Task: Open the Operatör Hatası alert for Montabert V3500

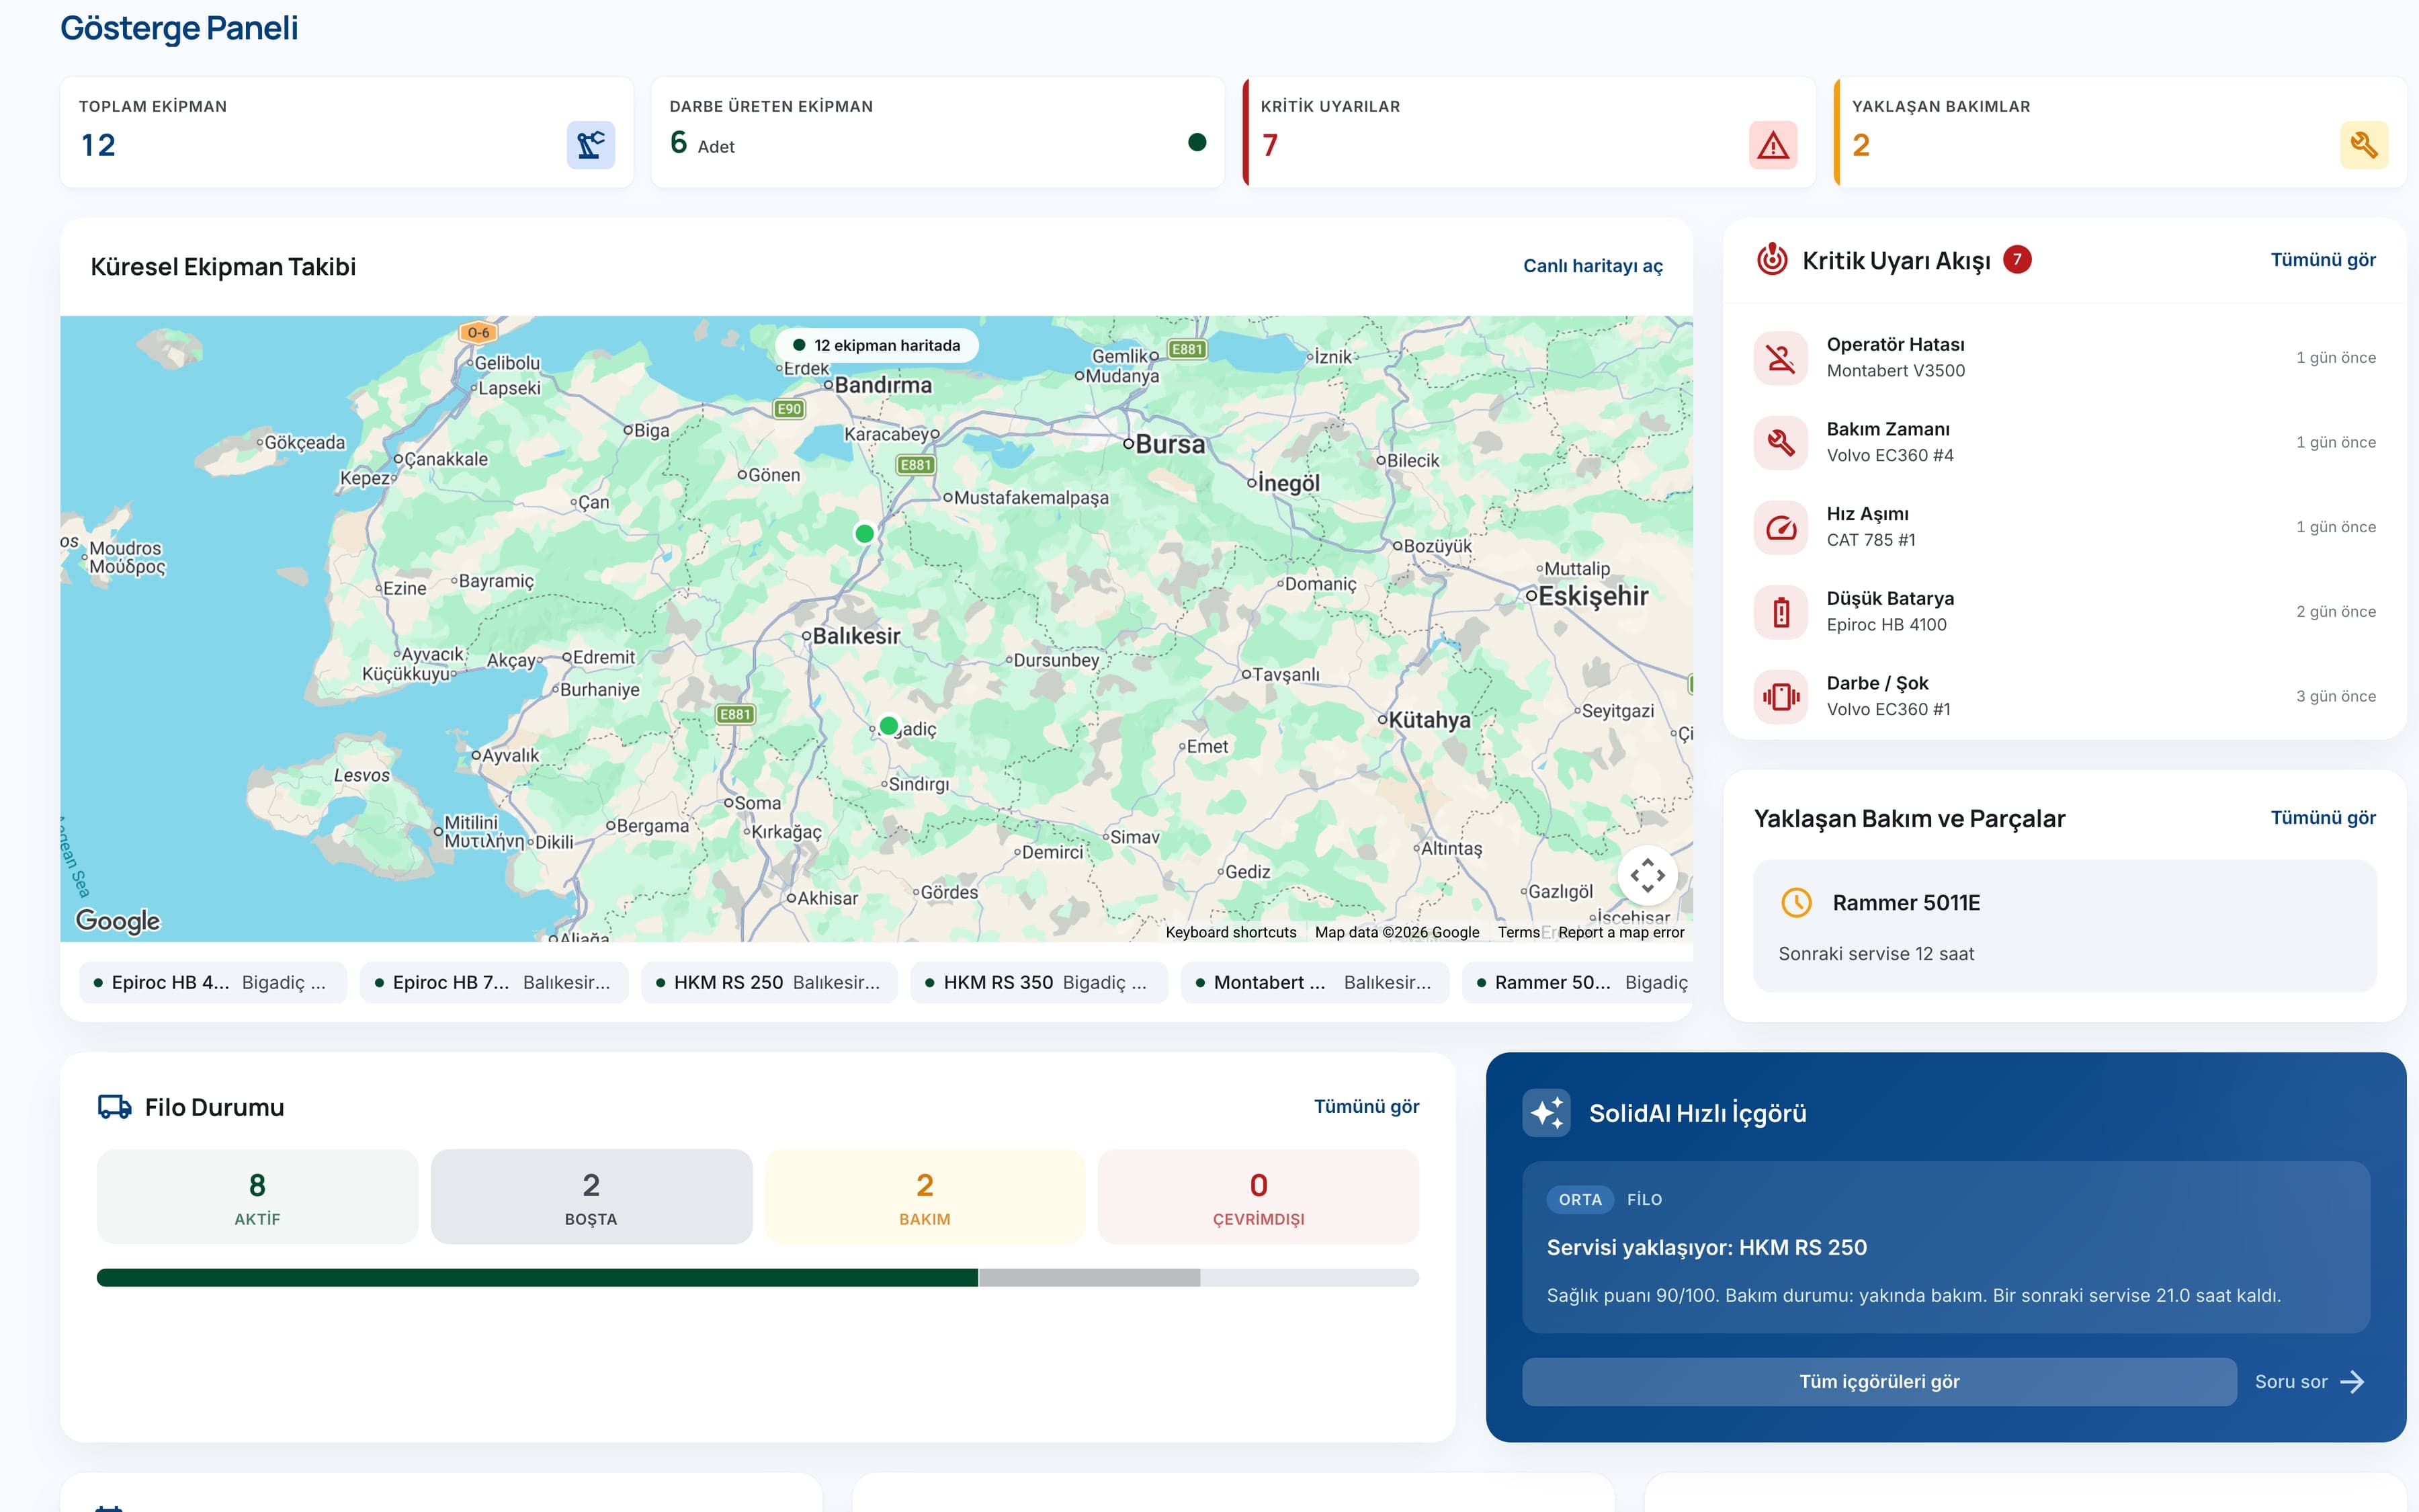Action: tap(2064, 358)
